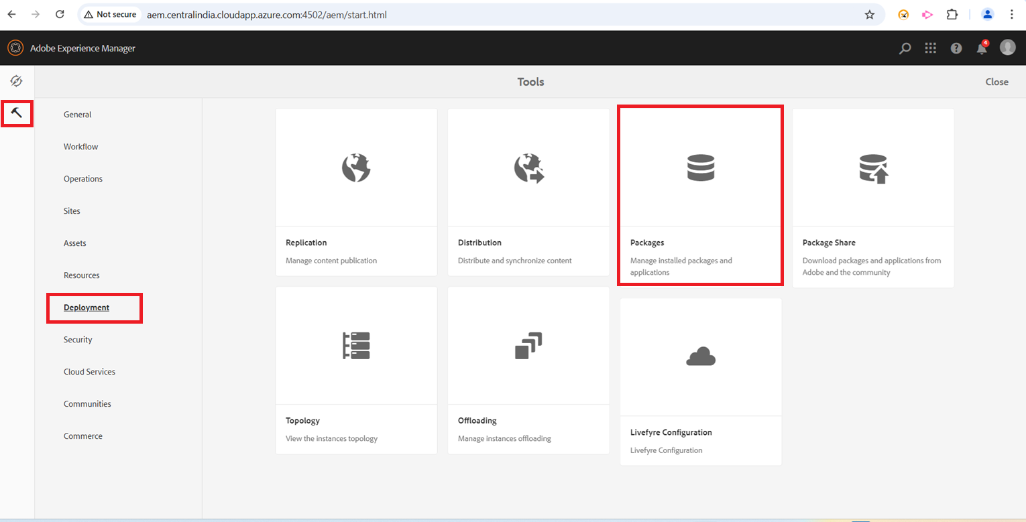Open the Tools hammer icon in the rail
This screenshot has height=522, width=1026.
[x=17, y=113]
